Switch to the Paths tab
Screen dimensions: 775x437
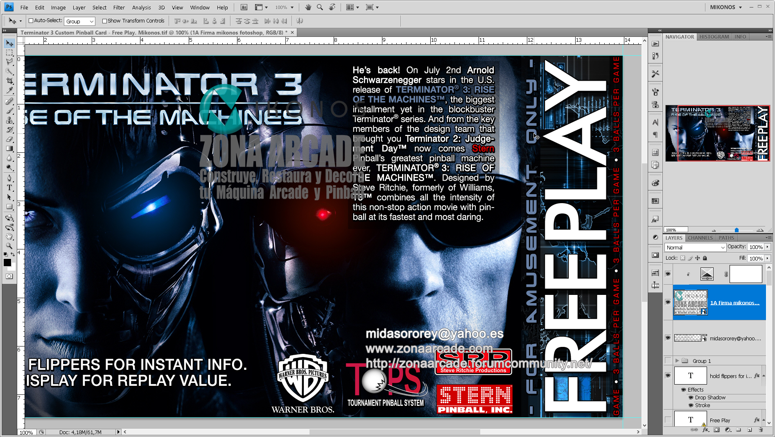(x=726, y=238)
